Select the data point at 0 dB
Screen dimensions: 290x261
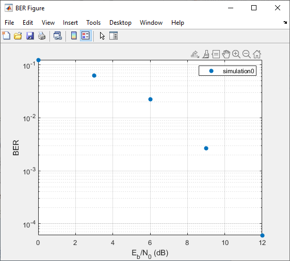coord(39,60)
